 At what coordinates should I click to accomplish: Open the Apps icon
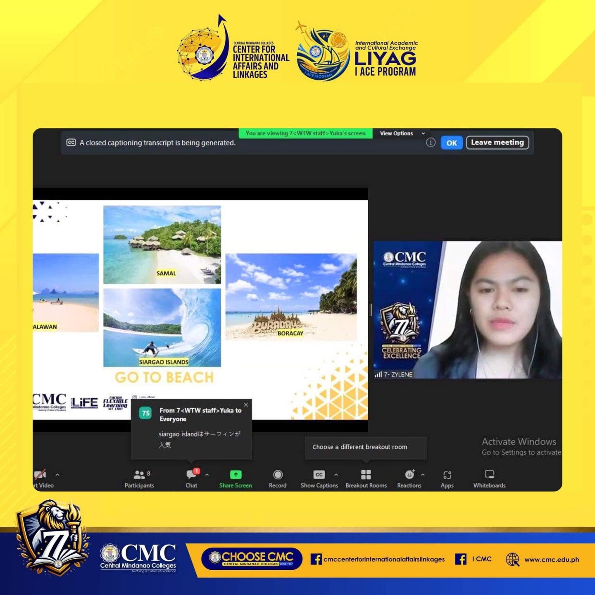coord(447,475)
